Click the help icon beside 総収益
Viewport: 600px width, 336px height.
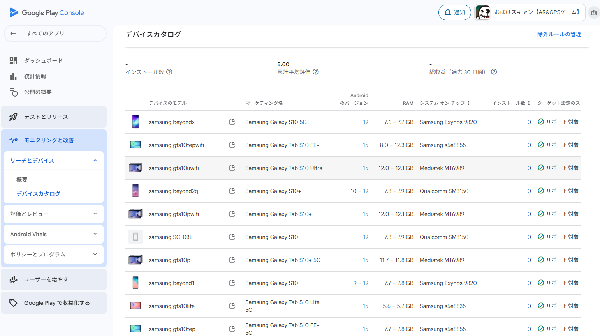494,72
